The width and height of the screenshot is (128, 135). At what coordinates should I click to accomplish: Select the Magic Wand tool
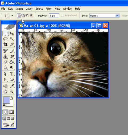(12, 39)
